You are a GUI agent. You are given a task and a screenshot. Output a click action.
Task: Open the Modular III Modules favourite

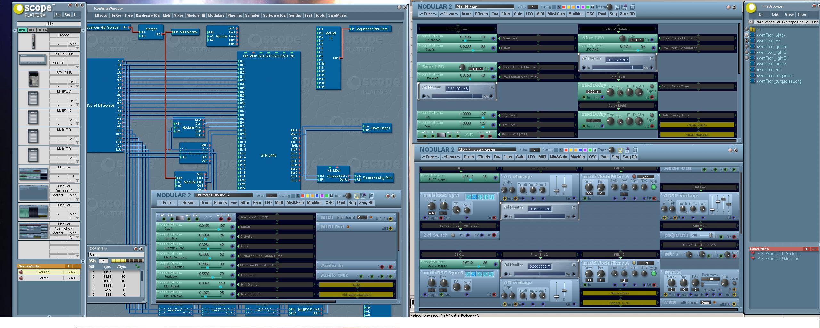point(779,254)
